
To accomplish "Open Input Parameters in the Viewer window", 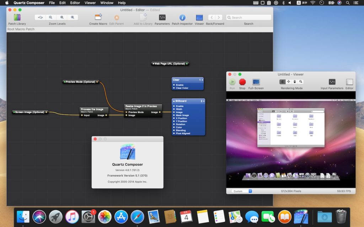I will (x=332, y=82).
